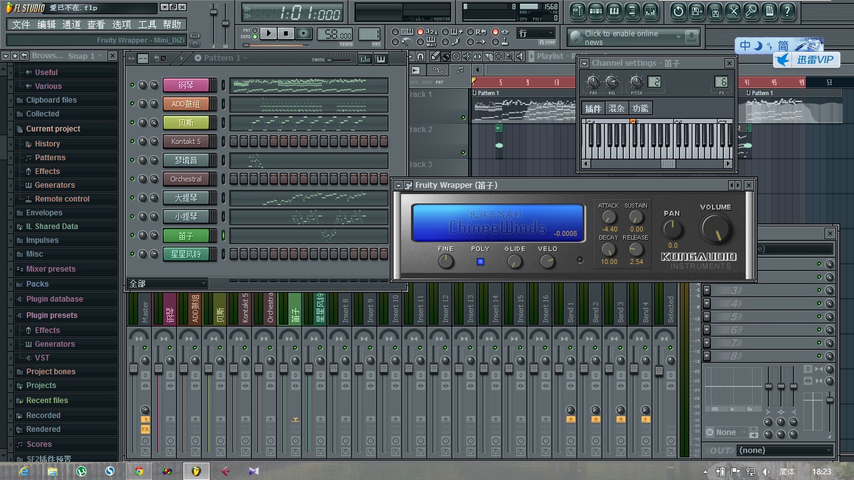This screenshot has height=480, width=854.
Task: Select the Playlist Paint brush tool
Action: pos(447,56)
